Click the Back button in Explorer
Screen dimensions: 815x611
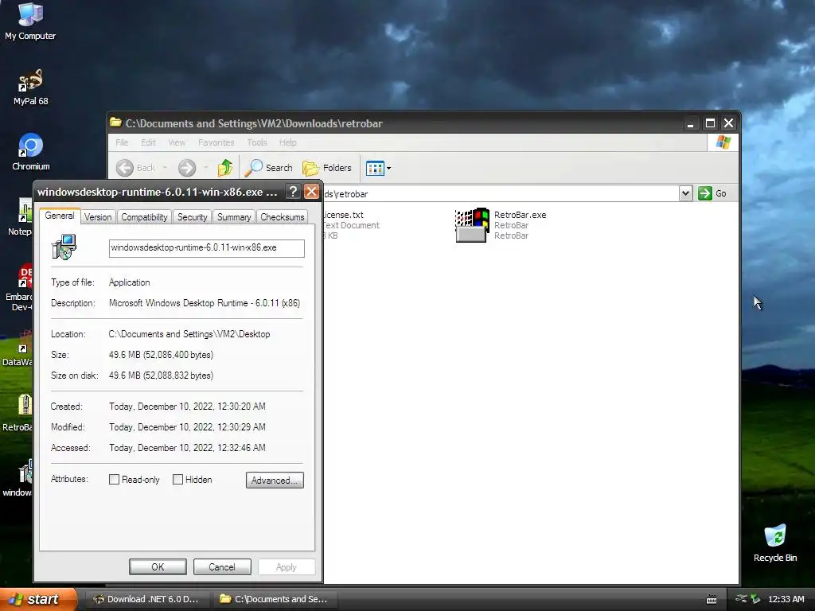[135, 168]
